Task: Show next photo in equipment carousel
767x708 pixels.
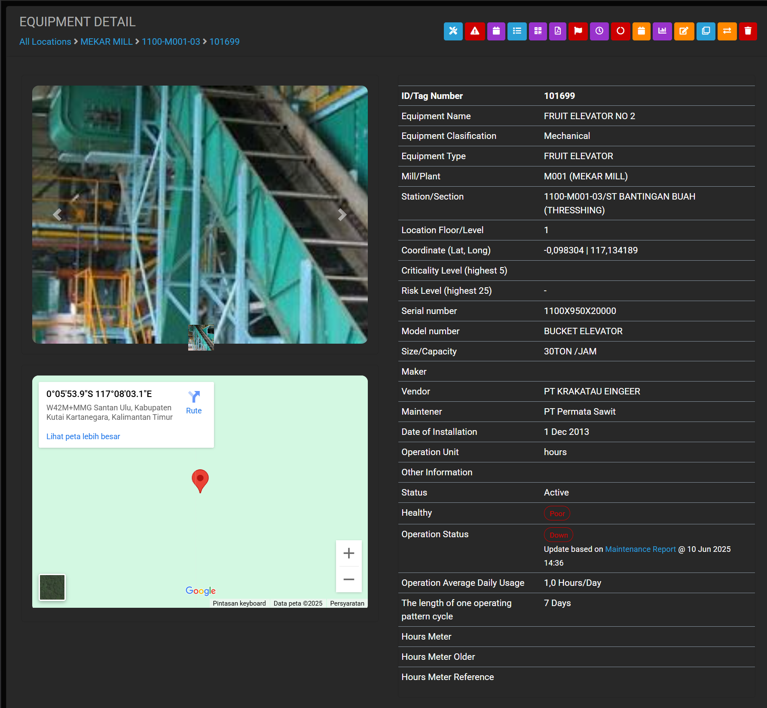Action: tap(342, 215)
